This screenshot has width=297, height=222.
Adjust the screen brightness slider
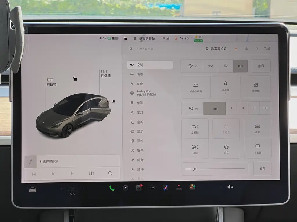coord(219,169)
